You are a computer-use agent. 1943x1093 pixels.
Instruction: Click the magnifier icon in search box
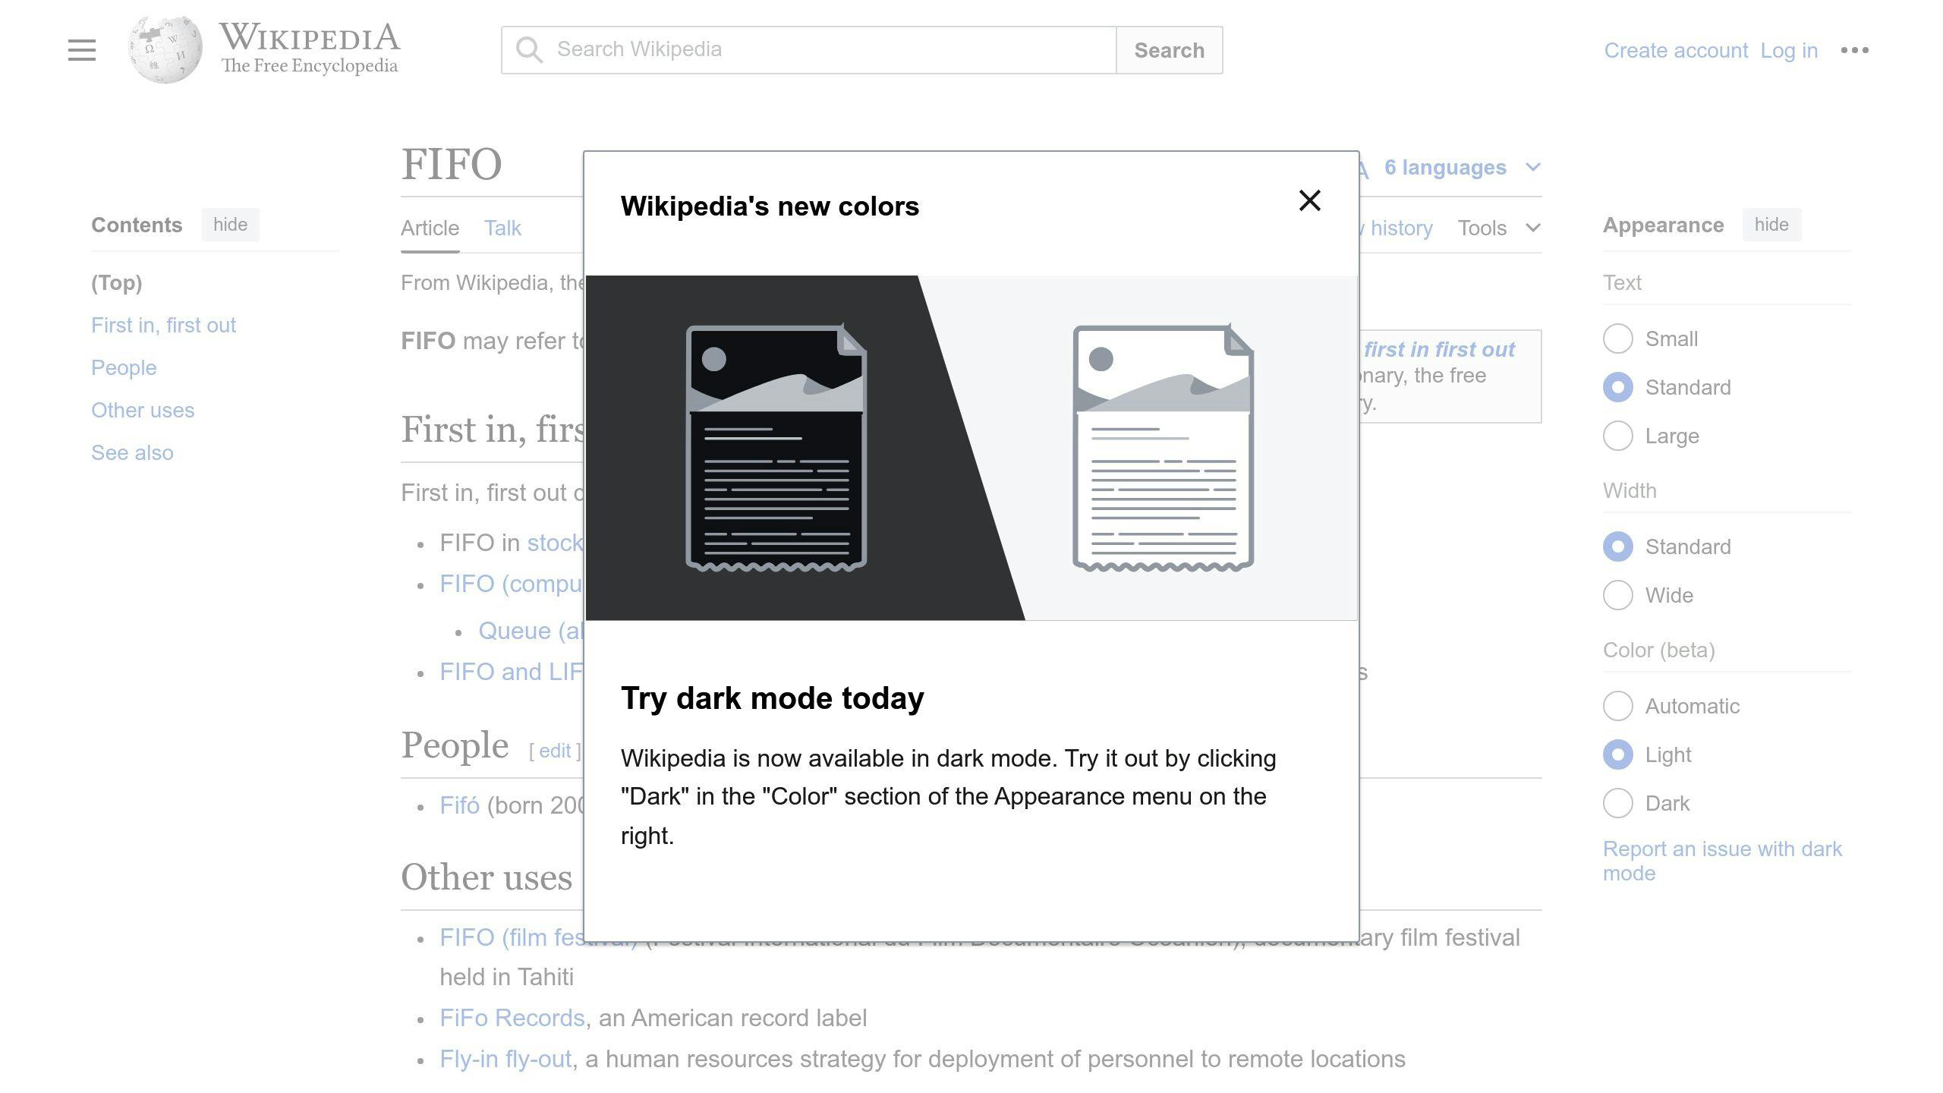tap(529, 50)
